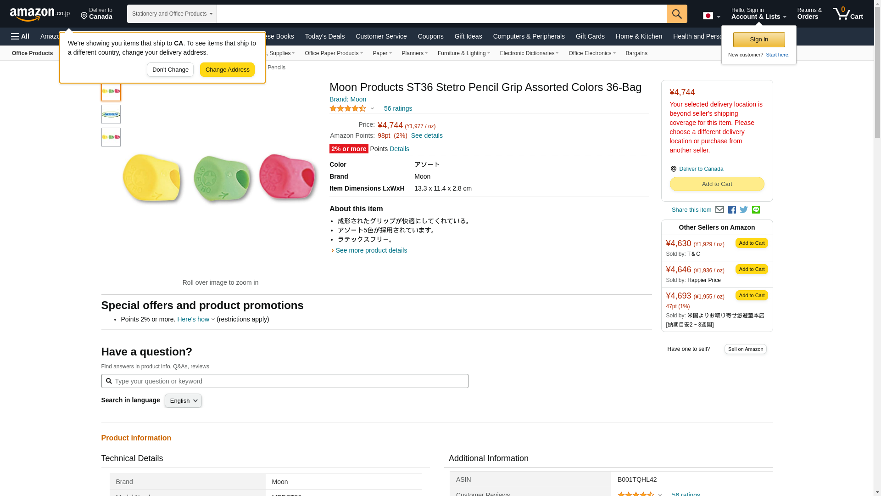Screen dimensions: 881x496
Task: Add to Cart from seller Happier Price
Action: click(x=751, y=269)
